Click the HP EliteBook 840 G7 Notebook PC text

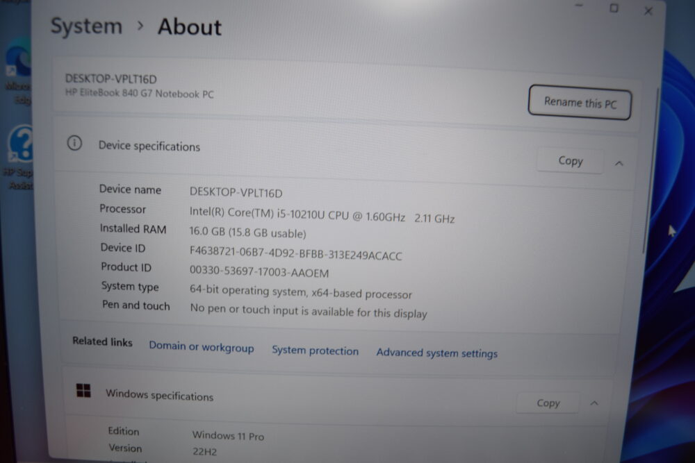(x=139, y=94)
